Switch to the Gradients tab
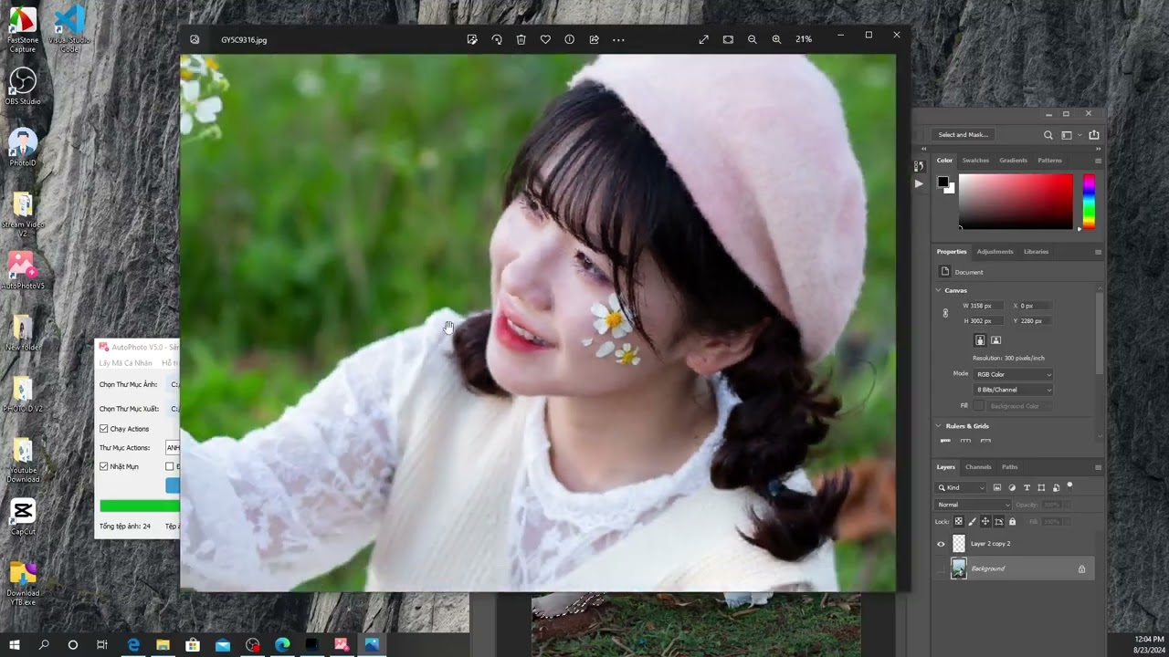The image size is (1169, 657). (1013, 161)
